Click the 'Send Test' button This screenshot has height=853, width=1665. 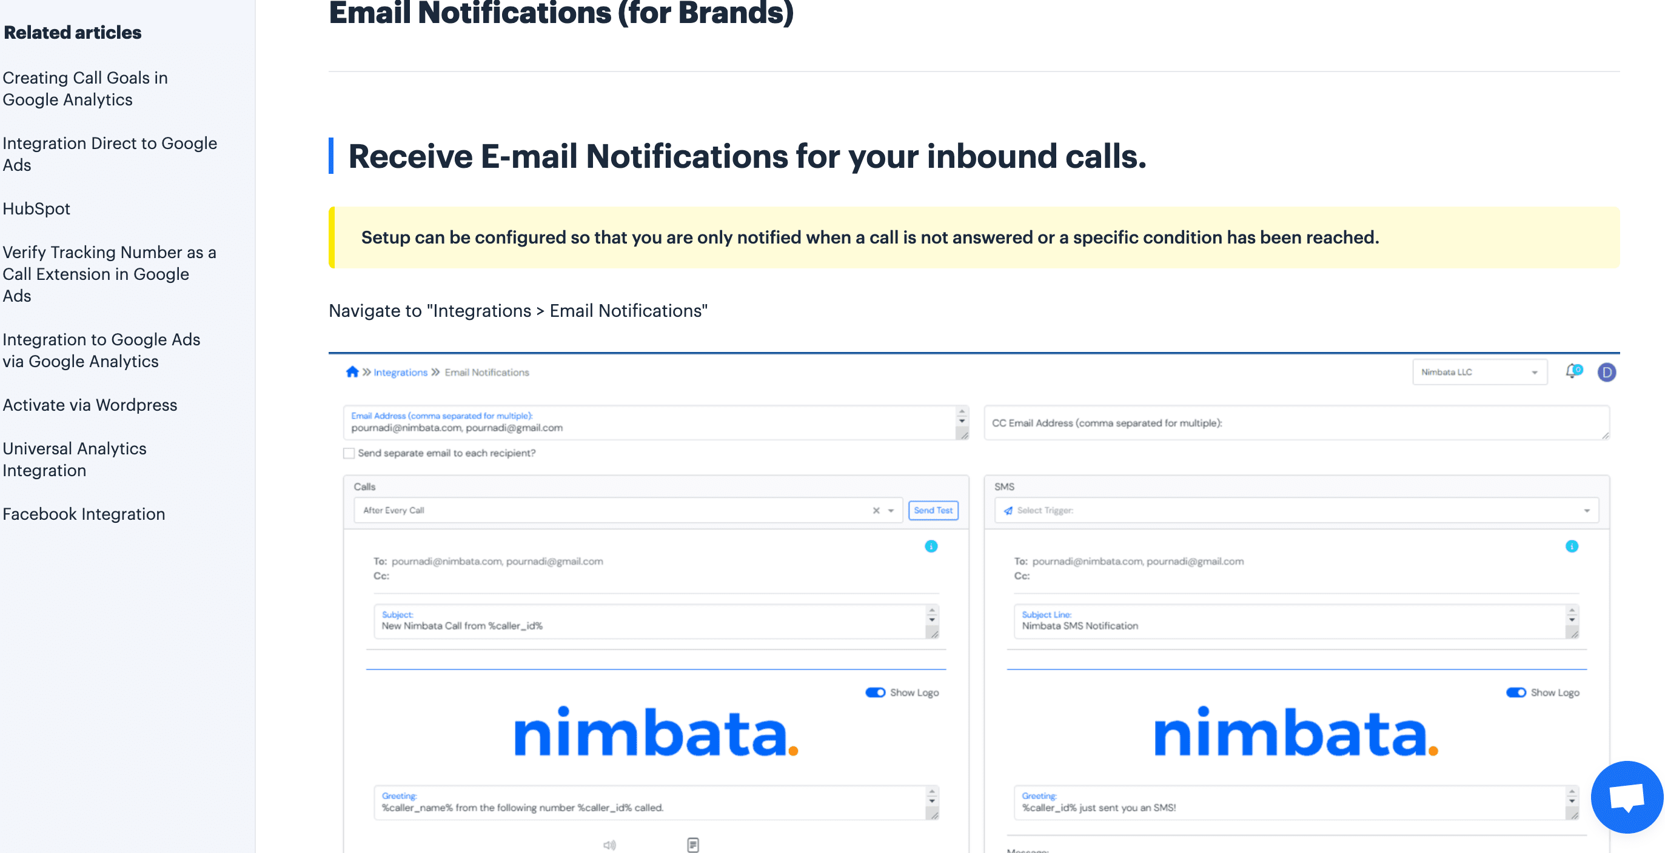coord(933,510)
